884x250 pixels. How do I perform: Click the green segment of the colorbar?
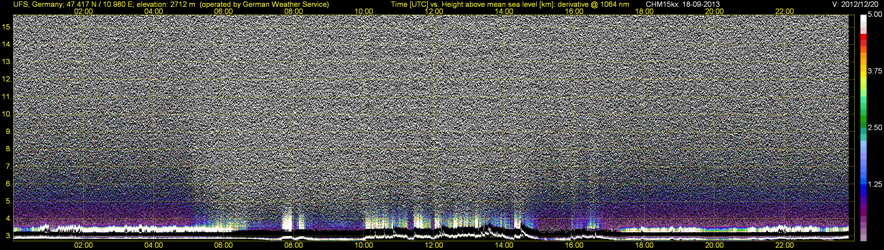[863, 119]
